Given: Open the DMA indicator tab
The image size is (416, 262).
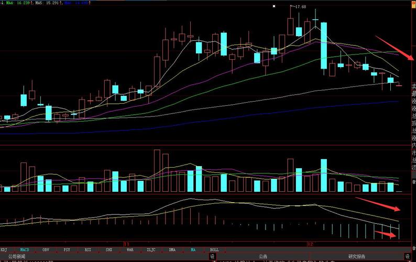Looking at the screenshot, I should pos(172,250).
